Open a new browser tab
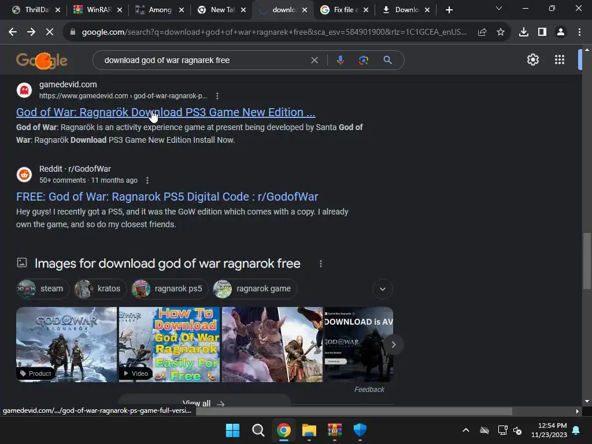Screen dimensions: 592x444 (x=449, y=10)
